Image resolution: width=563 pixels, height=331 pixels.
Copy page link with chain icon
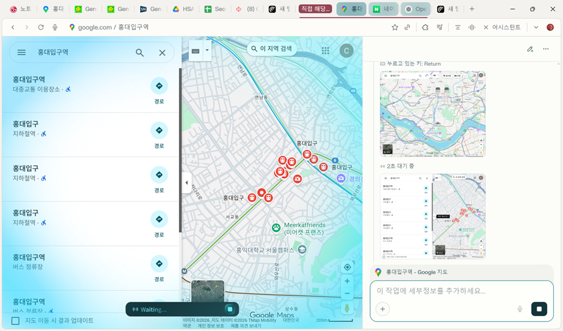pos(407,28)
